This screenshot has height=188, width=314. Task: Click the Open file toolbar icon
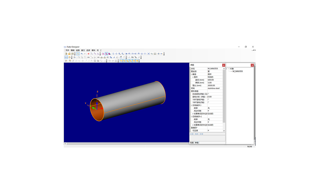pos(69,54)
